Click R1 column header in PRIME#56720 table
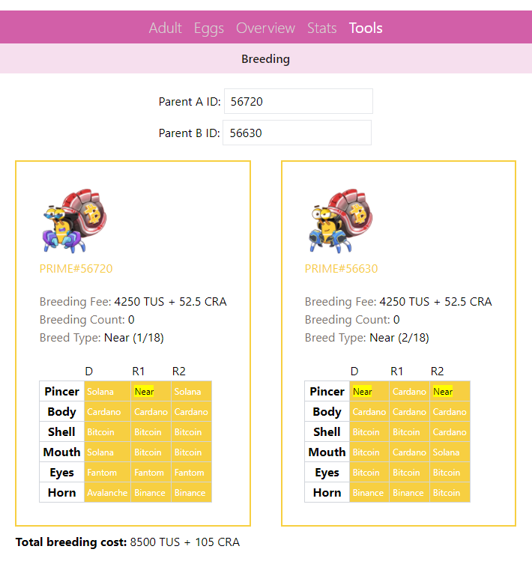The image size is (532, 588). [x=139, y=372]
